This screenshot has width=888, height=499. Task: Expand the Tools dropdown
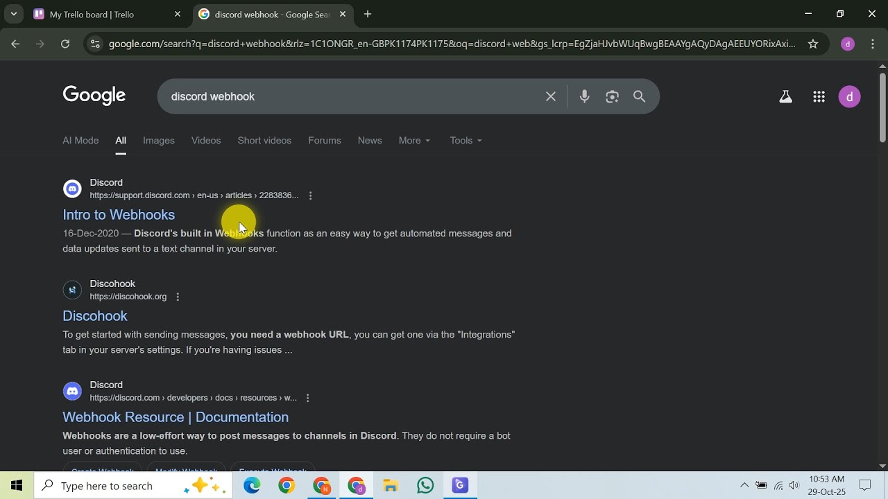point(466,140)
